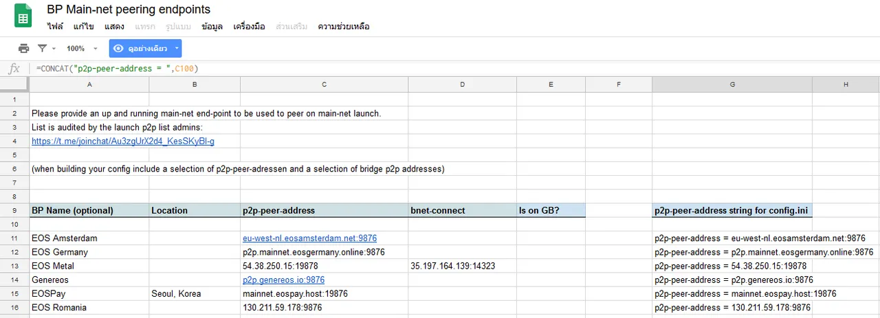The image size is (880, 318).
Task: Open the 100% zoom dropdown
Action: click(82, 49)
